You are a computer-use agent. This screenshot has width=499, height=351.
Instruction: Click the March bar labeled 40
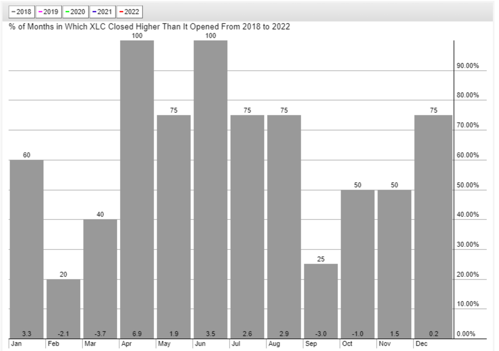[x=100, y=279]
